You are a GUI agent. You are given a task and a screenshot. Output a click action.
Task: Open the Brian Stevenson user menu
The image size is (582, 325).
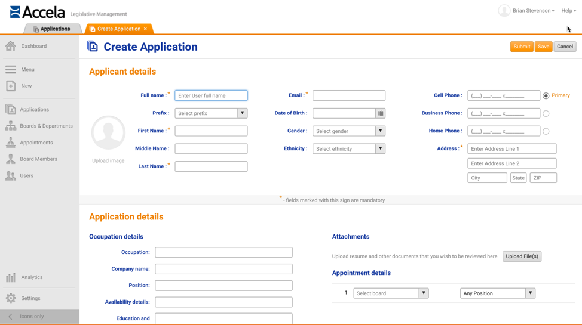[x=534, y=11]
